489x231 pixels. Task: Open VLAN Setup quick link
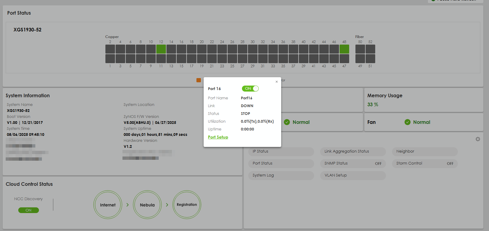353,175
